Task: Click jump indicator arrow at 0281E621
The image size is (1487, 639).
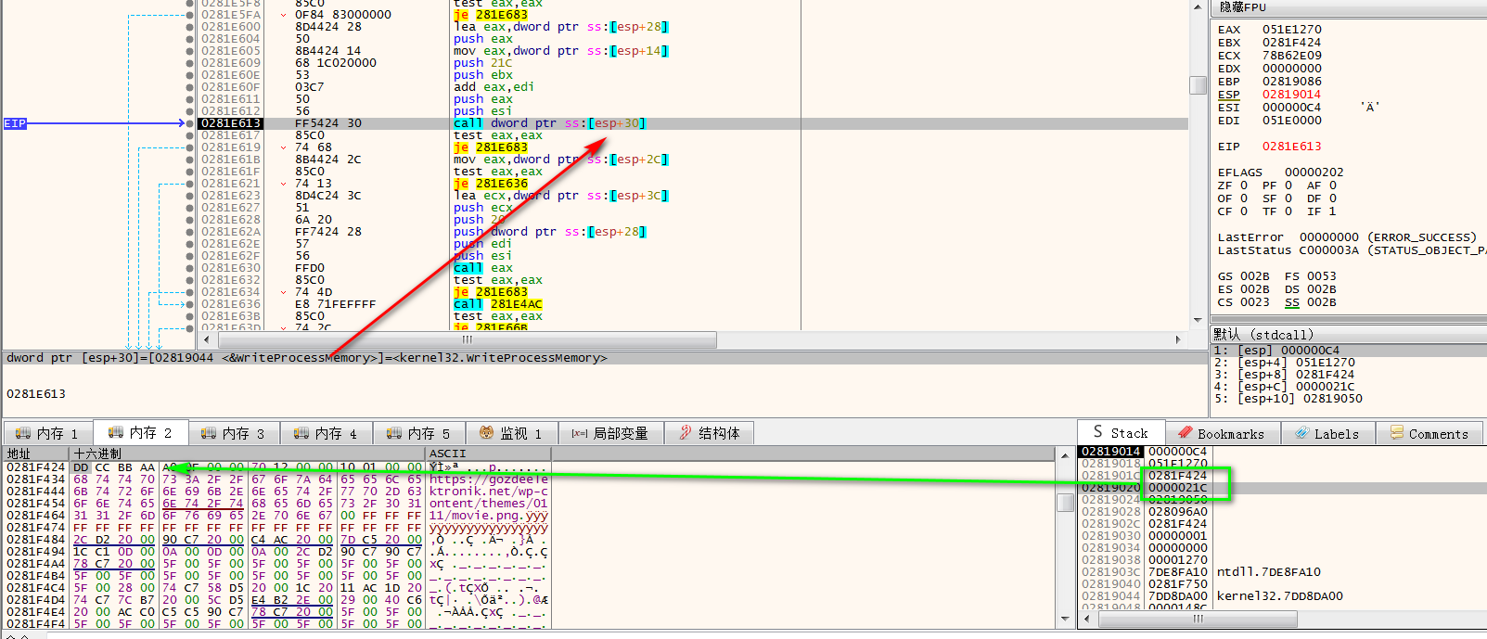Action: [x=284, y=184]
